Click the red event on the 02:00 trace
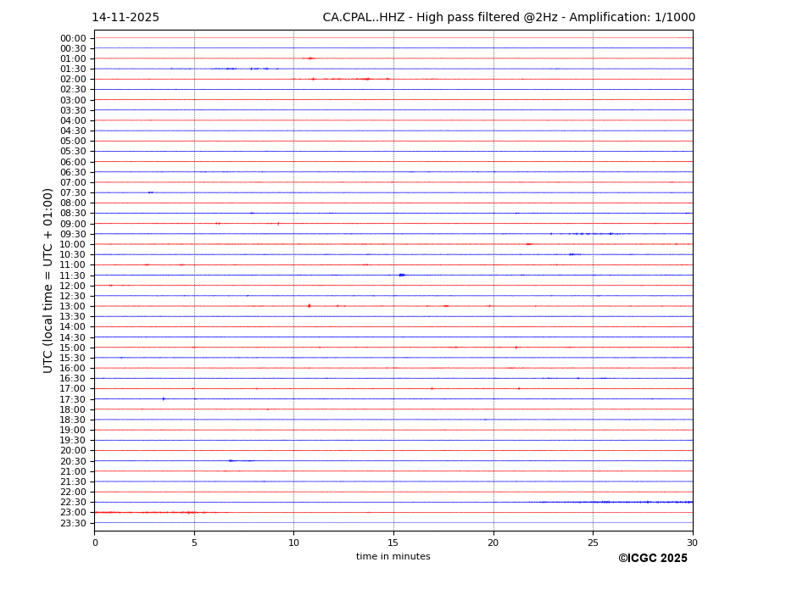 [x=366, y=79]
